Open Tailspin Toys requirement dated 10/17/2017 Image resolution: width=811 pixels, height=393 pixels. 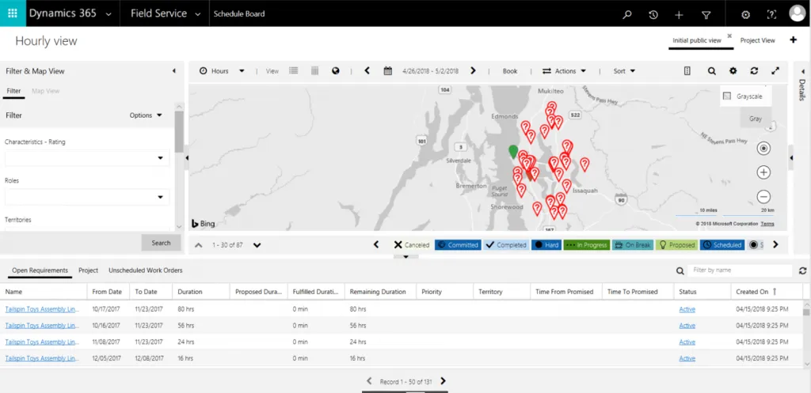point(43,309)
